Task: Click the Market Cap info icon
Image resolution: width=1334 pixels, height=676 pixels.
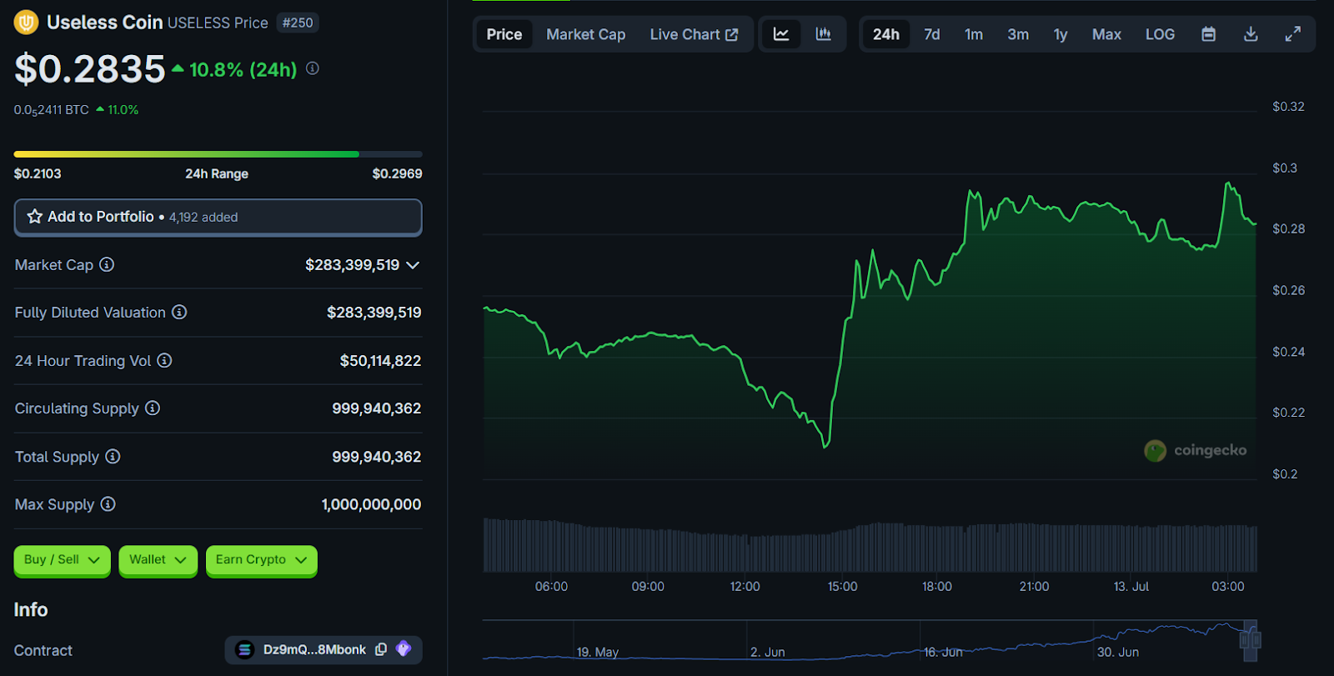Action: pos(107,264)
